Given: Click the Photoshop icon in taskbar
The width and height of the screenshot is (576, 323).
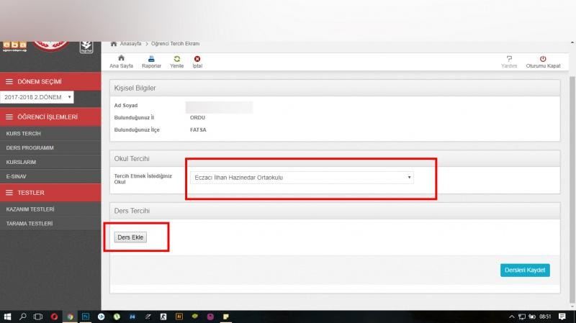Looking at the screenshot, I should coord(85,317).
